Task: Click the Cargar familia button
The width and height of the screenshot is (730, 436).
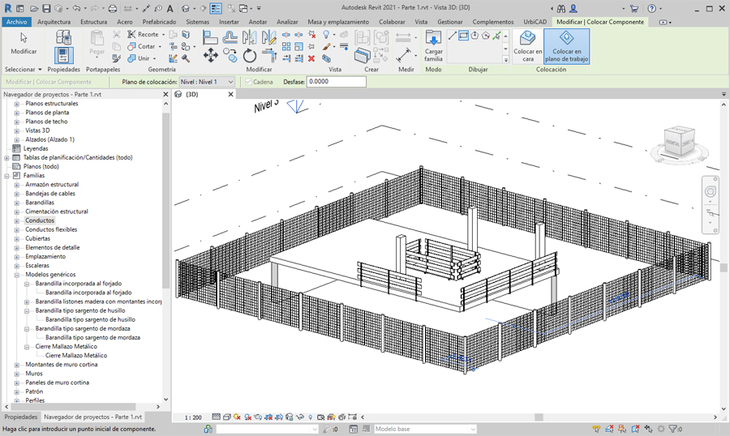Action: click(433, 45)
